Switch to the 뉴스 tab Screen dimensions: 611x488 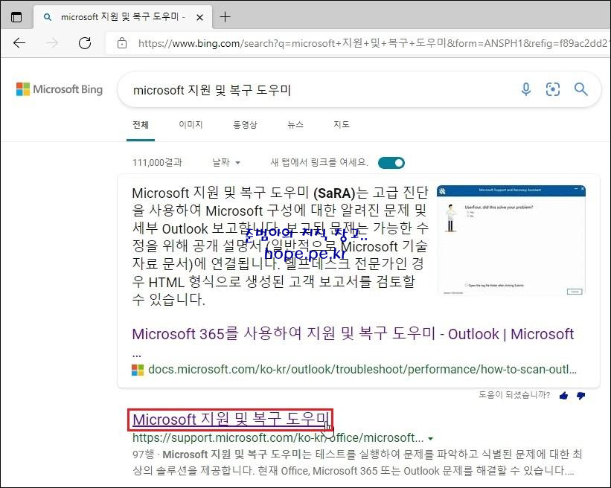click(x=295, y=125)
